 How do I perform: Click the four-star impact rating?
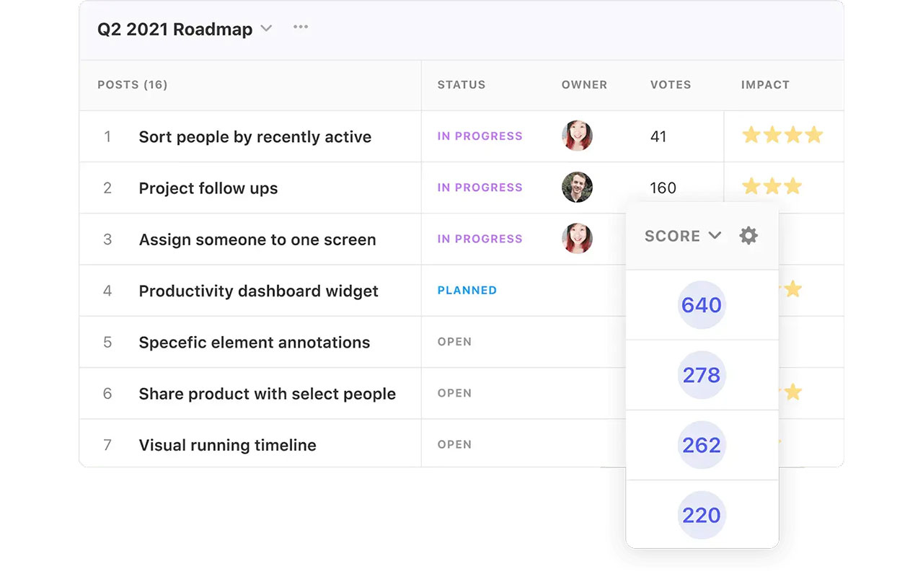tap(782, 135)
